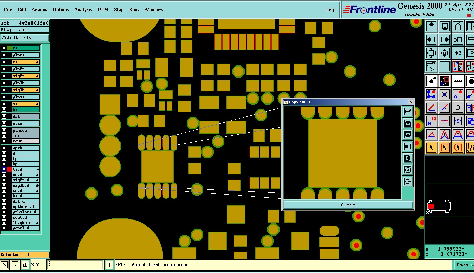
Task: Click zoom in icon in Popview window
Action: [408, 170]
